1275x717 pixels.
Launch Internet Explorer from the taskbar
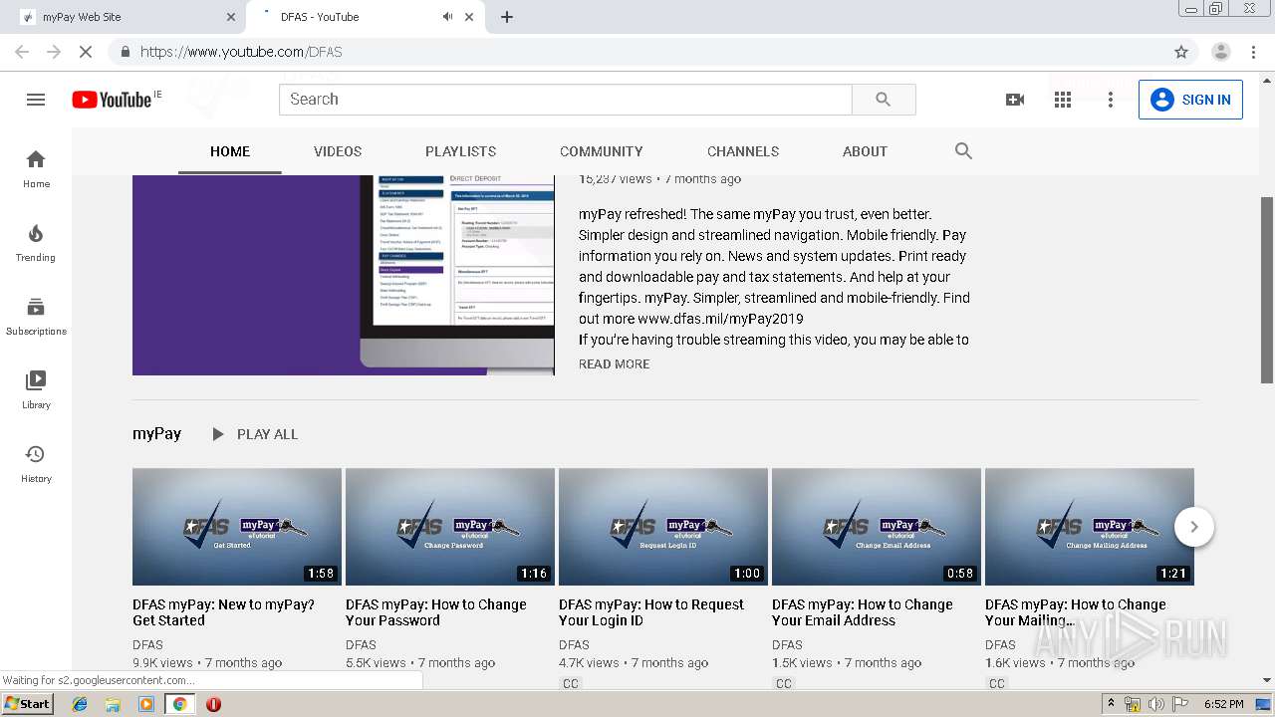pos(80,704)
